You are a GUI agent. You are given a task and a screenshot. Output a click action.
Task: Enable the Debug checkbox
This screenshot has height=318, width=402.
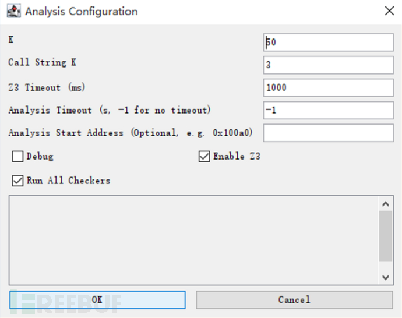click(17, 157)
